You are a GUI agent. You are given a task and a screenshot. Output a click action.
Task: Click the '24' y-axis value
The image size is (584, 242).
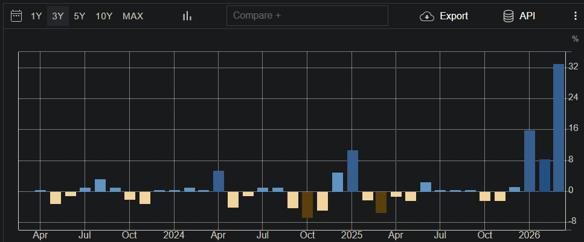[x=574, y=98]
